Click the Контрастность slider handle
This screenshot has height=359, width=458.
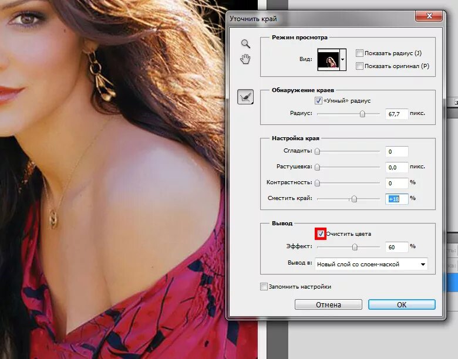pos(318,183)
